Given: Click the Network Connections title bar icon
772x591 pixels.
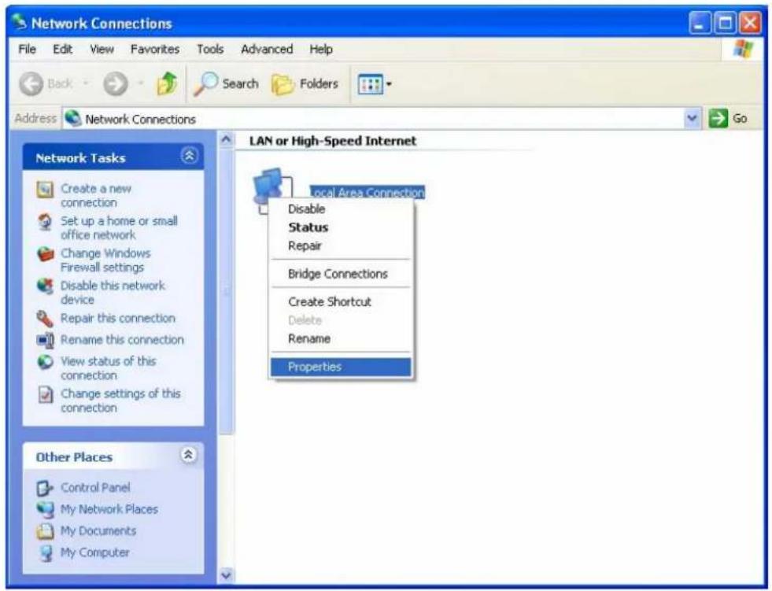Looking at the screenshot, I should click(x=19, y=22).
